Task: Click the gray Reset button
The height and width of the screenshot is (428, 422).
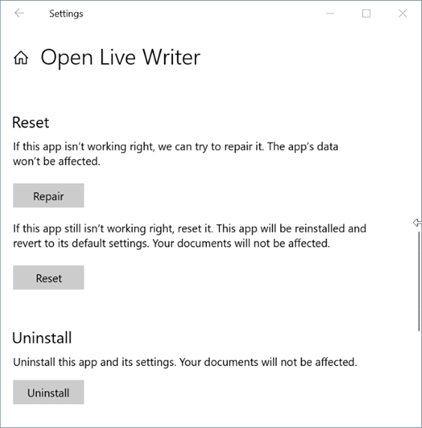Action: tap(49, 277)
